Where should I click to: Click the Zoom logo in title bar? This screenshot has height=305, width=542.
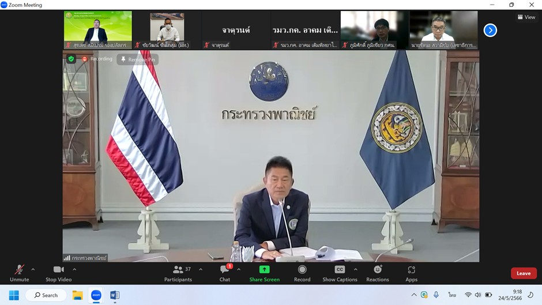click(4, 5)
